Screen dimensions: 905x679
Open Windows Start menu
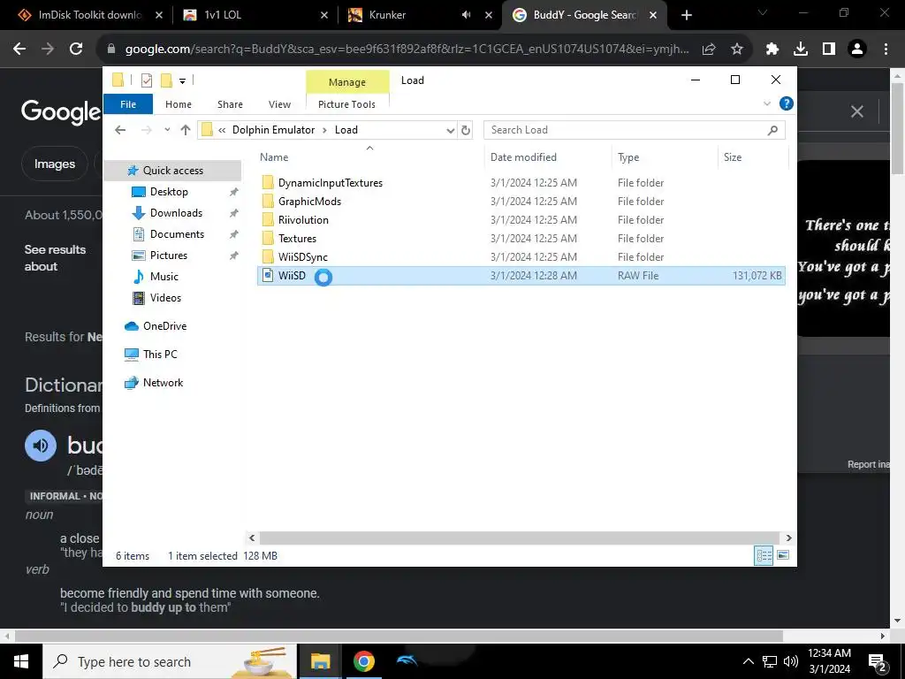click(21, 661)
